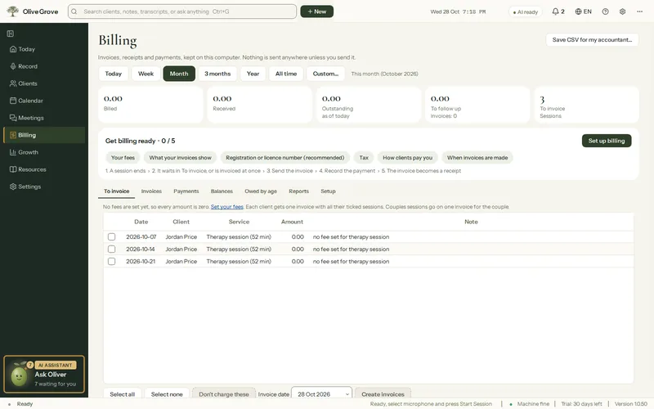Image resolution: width=654 pixels, height=409 pixels.
Task: Go to Clients in sidebar
Action: (44, 83)
